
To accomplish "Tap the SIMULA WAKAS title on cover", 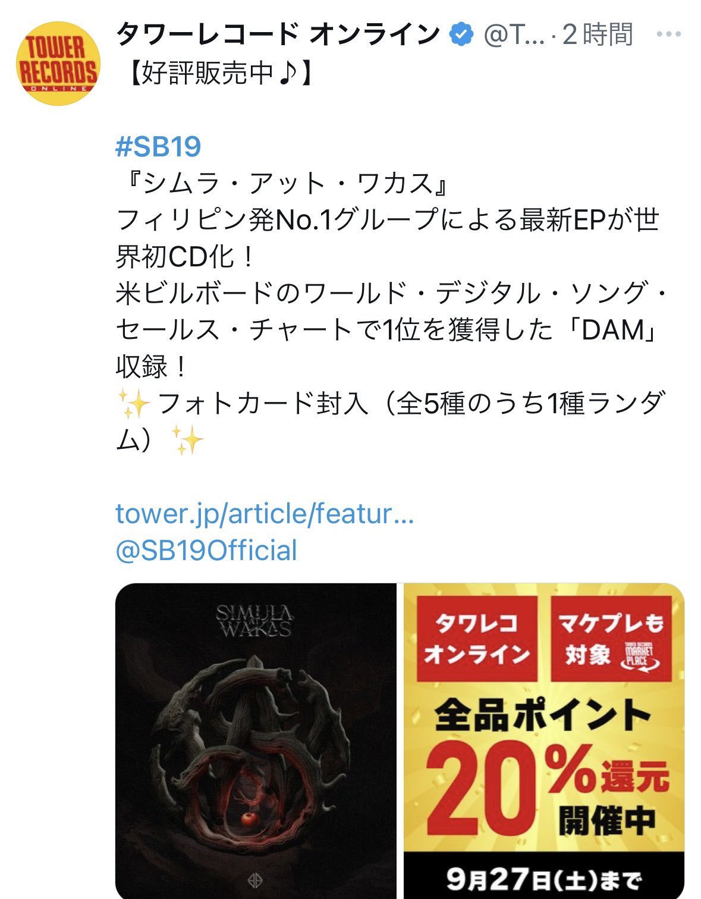I will click(254, 621).
